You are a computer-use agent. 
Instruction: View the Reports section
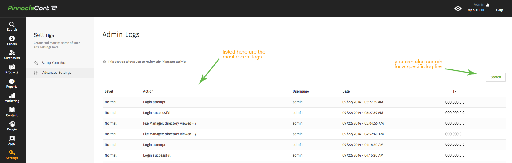(12, 83)
